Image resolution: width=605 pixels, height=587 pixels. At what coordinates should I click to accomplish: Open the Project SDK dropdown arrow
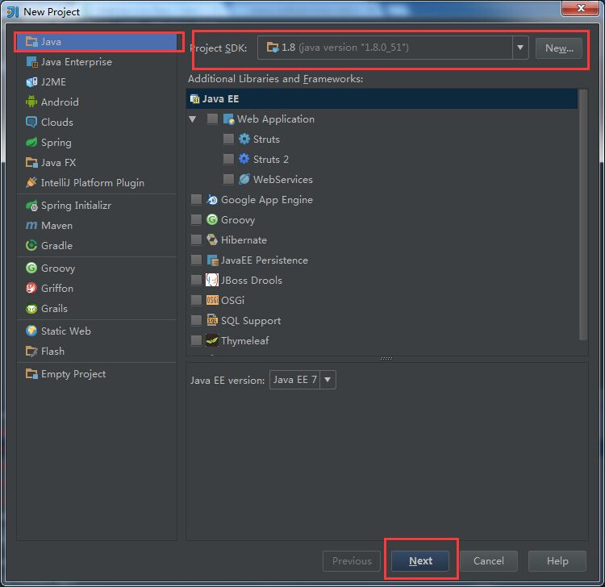520,48
